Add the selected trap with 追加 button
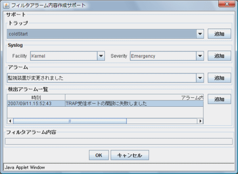Viewport: 238px width, 174px height. tap(219, 34)
